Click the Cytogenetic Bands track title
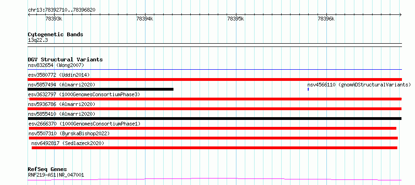The image size is (415, 185). click(x=55, y=34)
